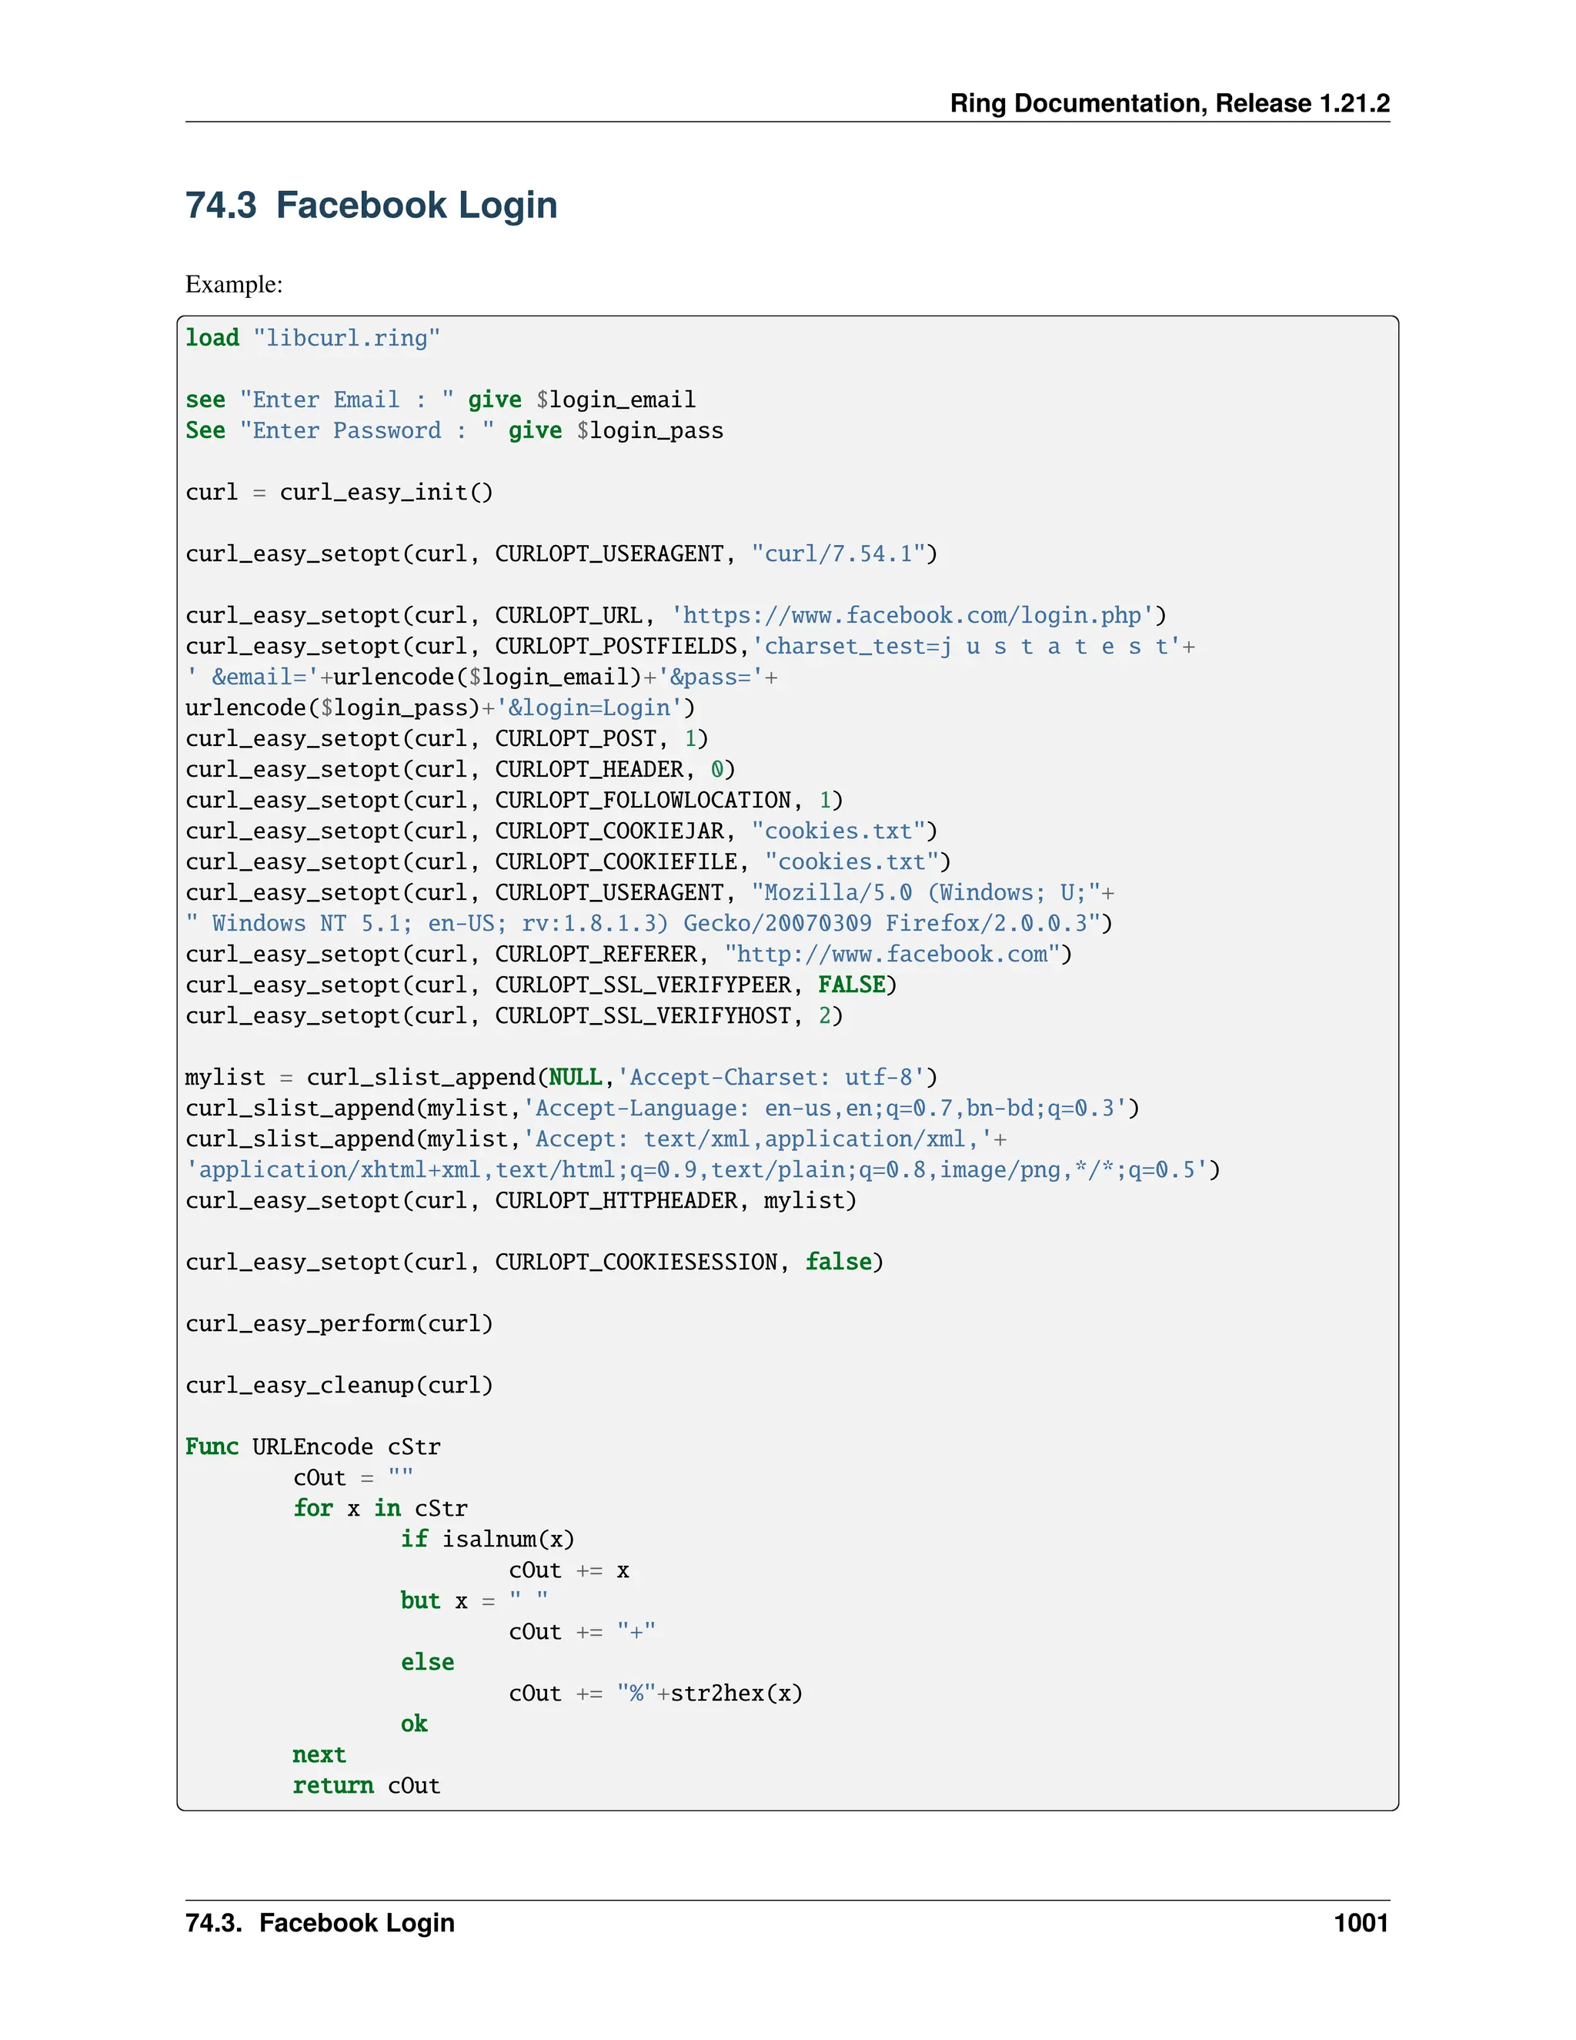The image size is (1576, 2040).
Task: Click the 'Example:' paragraph text
Action: click(233, 284)
